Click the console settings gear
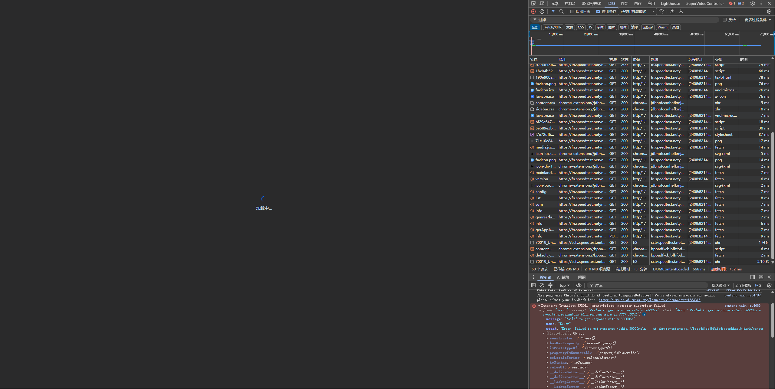This screenshot has width=775, height=389. tap(769, 285)
